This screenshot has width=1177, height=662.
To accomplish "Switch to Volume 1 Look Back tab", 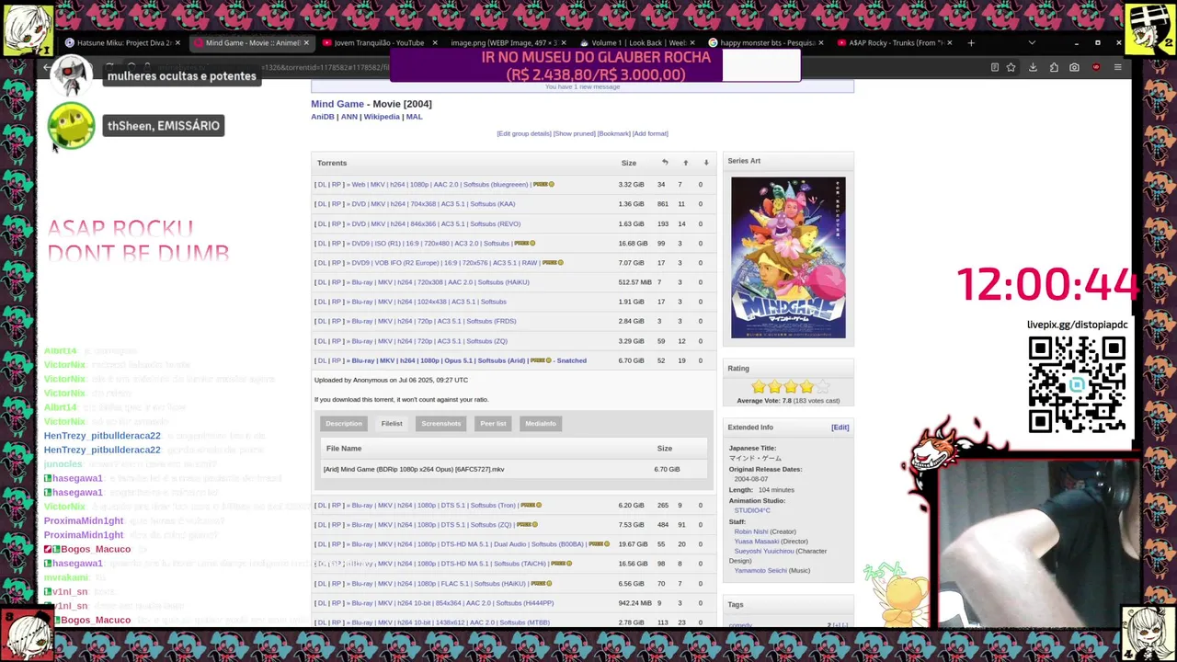I will tap(634, 42).
